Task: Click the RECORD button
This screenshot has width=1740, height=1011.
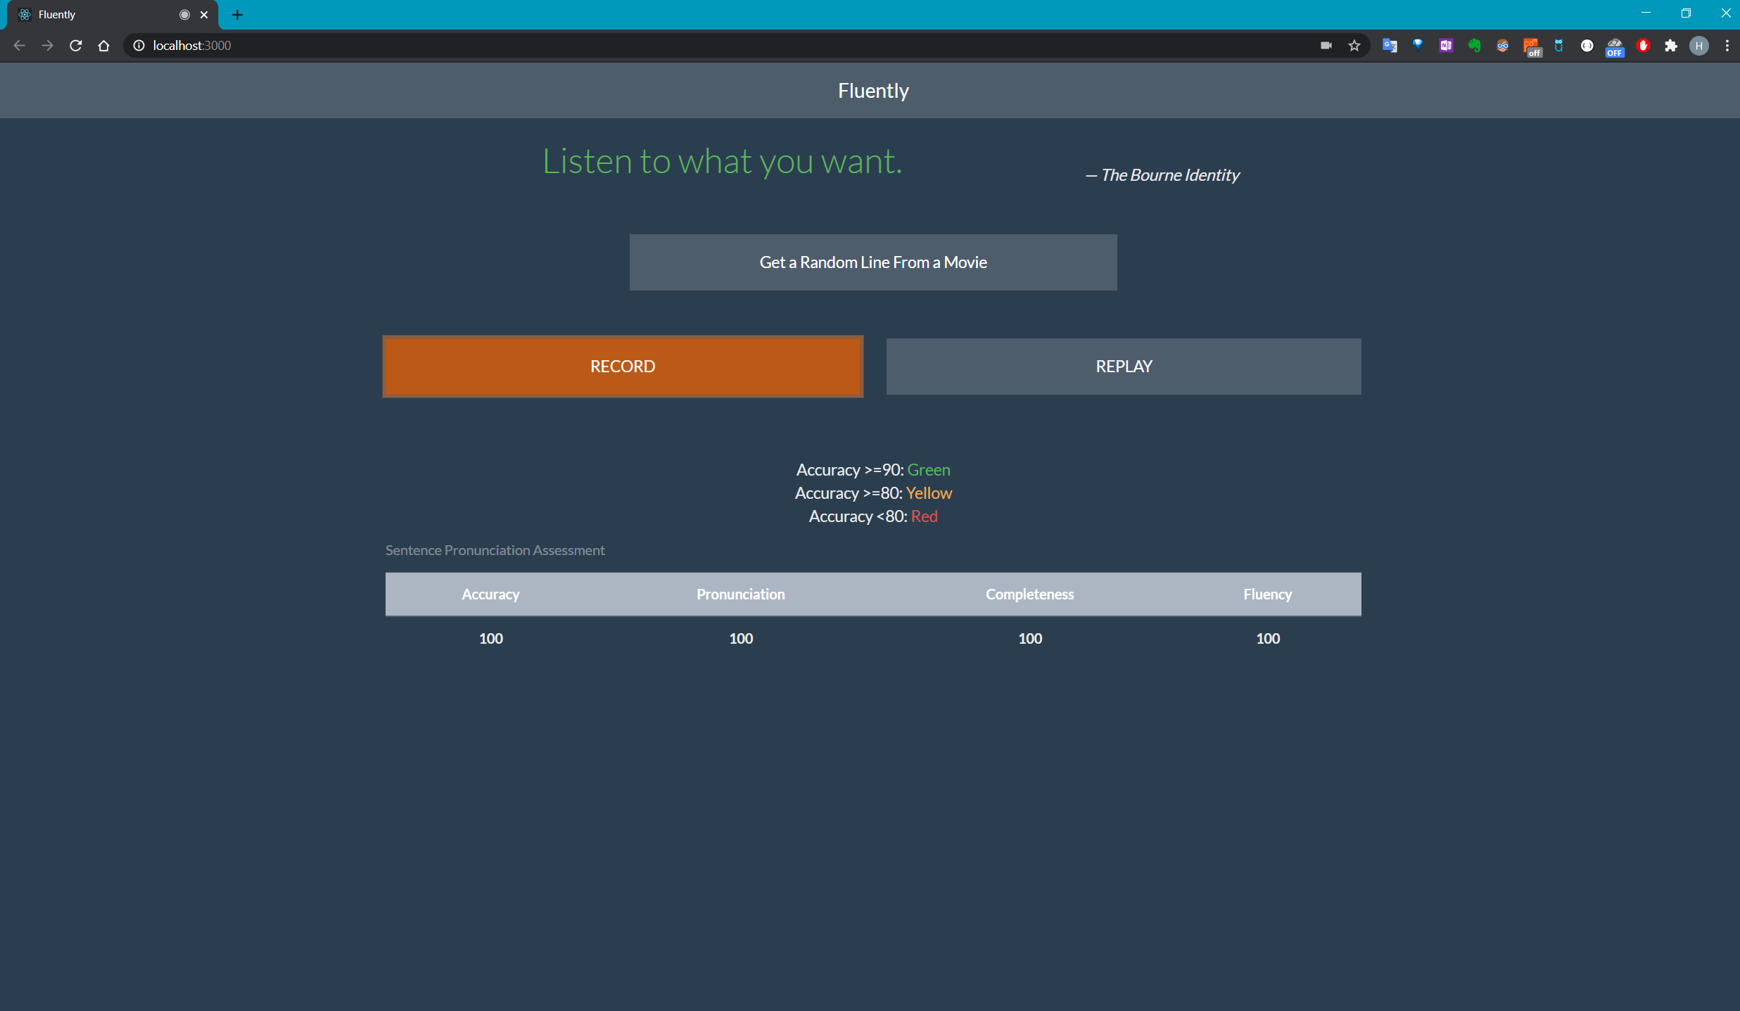Action: click(x=623, y=367)
